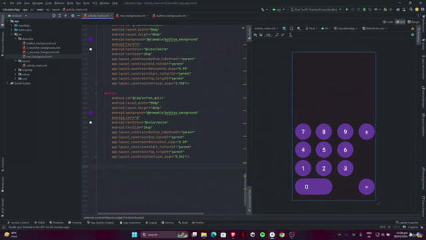Open Project panel gear settings icon
Viewport: 426px width, 240px height.
click(x=73, y=16)
